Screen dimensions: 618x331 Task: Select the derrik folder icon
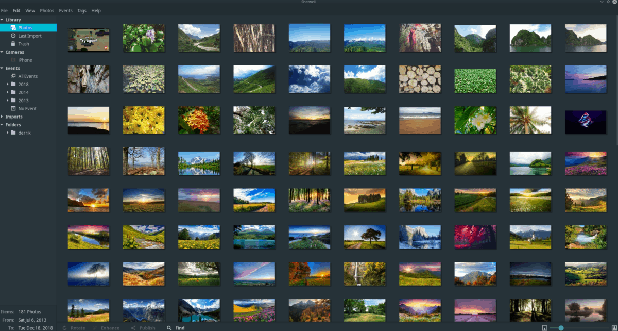(x=13, y=133)
